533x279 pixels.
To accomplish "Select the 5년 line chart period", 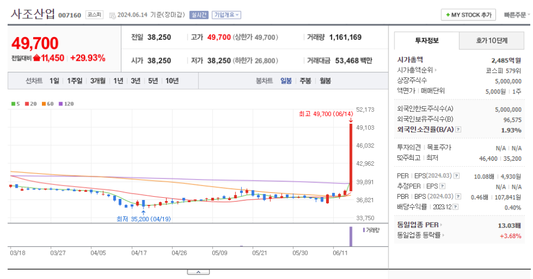I will coord(153,81).
